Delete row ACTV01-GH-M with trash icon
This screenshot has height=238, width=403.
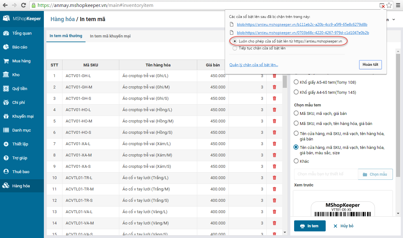(274, 87)
